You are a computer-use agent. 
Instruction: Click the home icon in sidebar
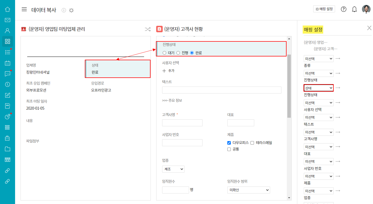point(8,9)
